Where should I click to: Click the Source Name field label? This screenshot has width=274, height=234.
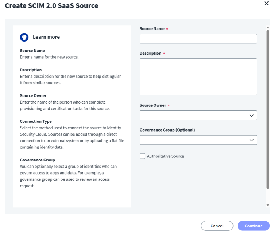(152, 28)
